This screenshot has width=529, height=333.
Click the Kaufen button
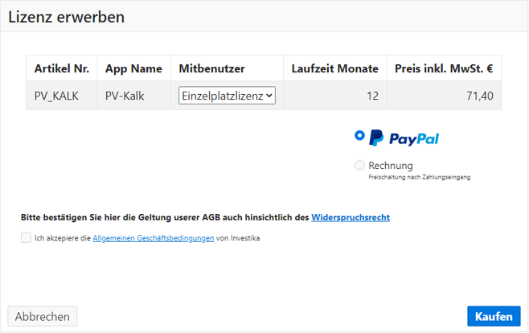494,316
